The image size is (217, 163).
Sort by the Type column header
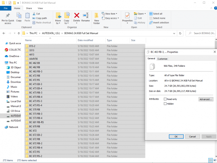(x=109, y=40)
